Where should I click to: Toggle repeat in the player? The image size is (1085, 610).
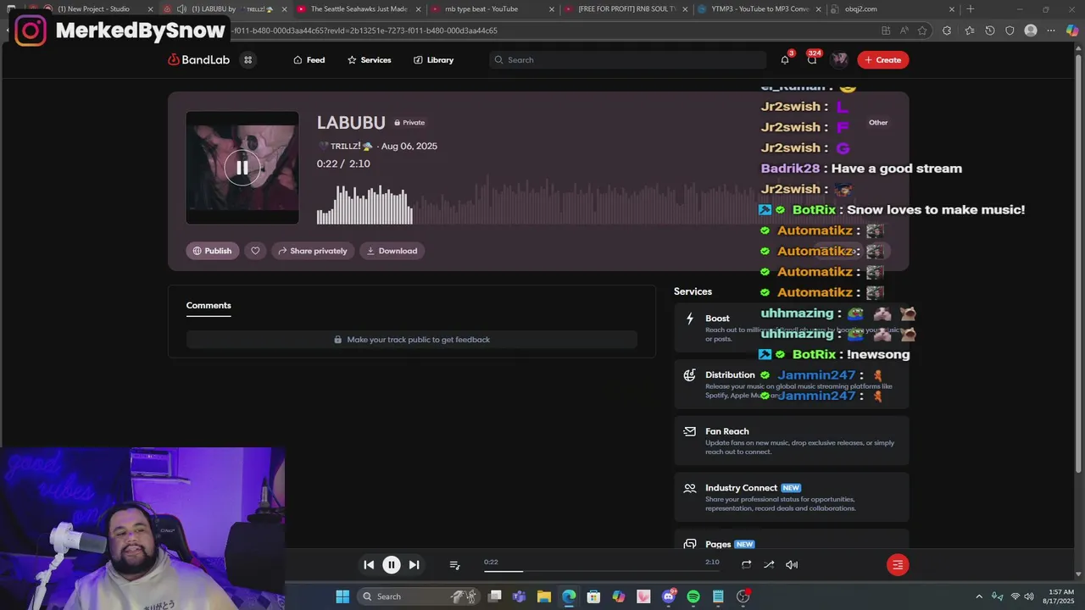pos(746,565)
